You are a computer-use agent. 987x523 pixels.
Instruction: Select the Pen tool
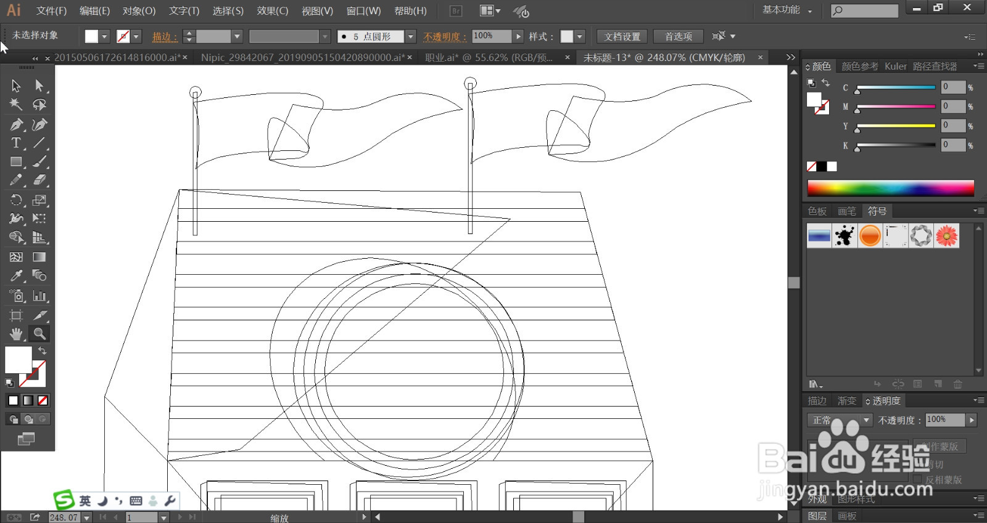tap(16, 124)
